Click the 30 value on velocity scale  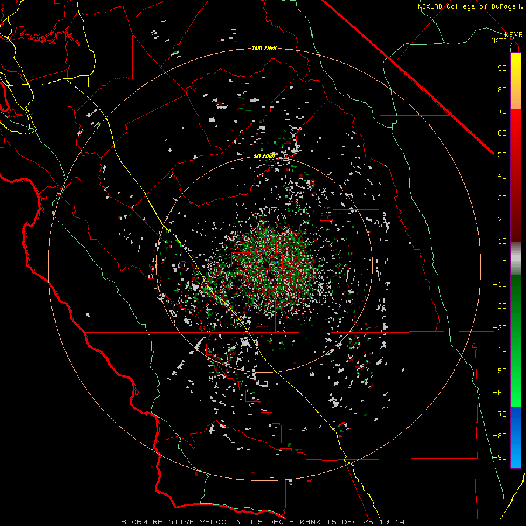point(502,198)
